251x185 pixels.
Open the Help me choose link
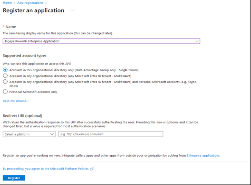(16, 101)
